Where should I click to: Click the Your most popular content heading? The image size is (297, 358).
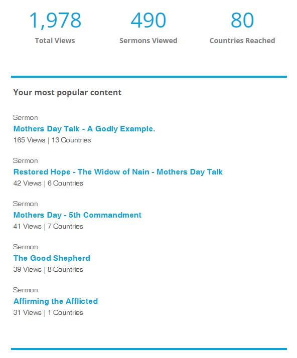67,92
